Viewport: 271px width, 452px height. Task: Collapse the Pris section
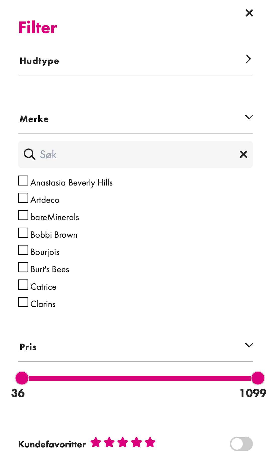249,345
